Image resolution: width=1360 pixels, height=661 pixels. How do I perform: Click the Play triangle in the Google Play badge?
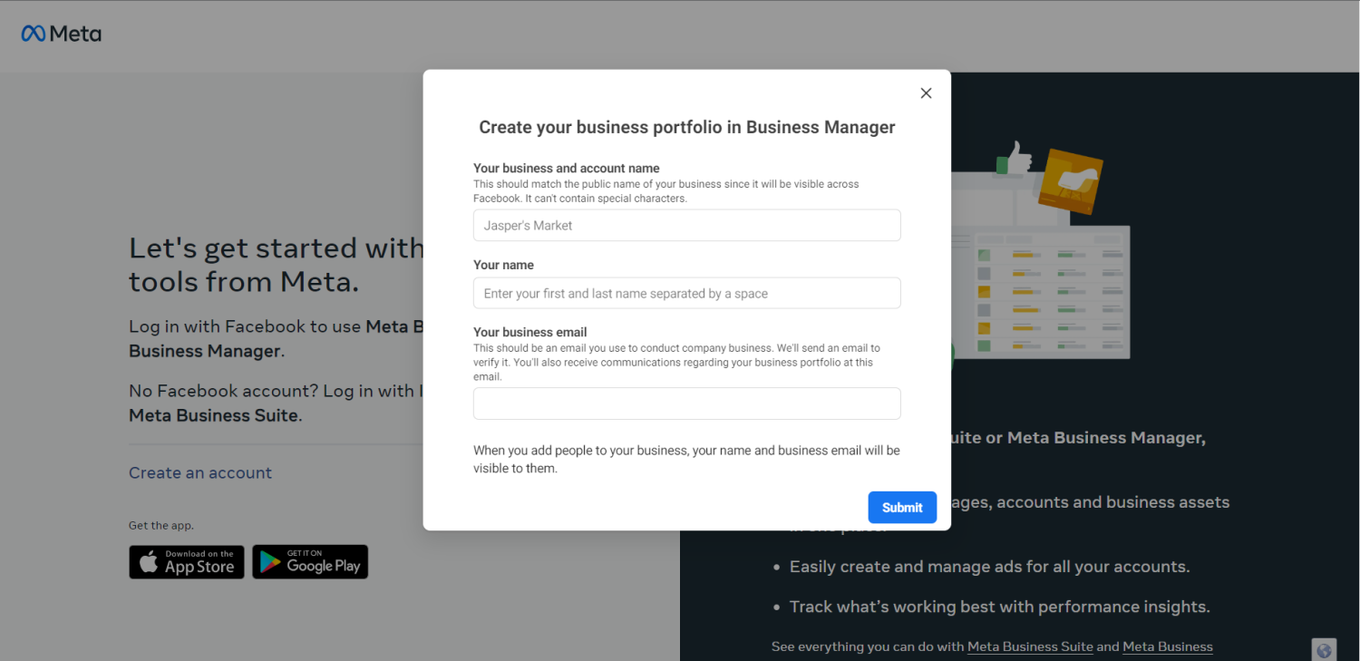(x=269, y=561)
